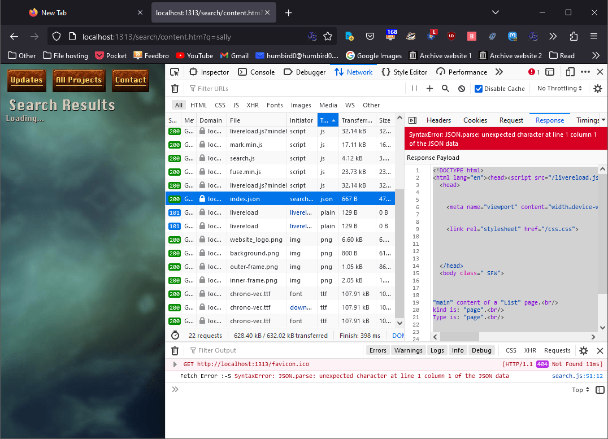Click the All Projects button
This screenshot has height=439, width=608.
coord(79,80)
